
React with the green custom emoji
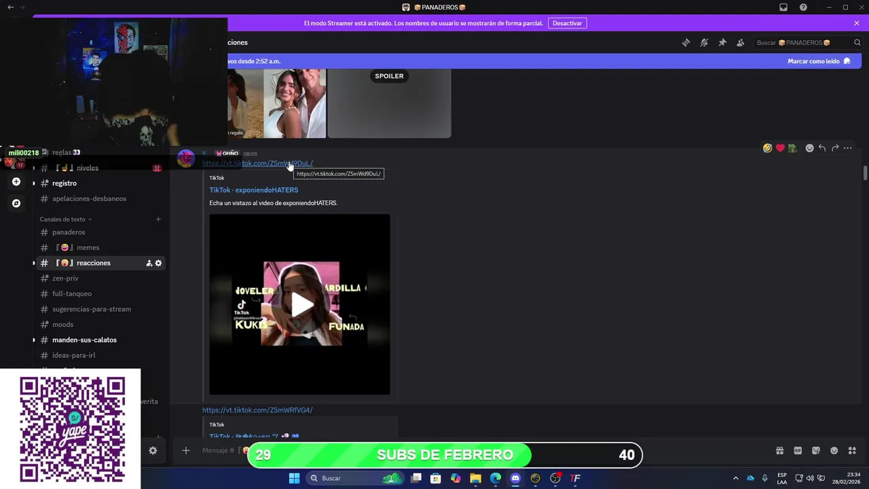click(x=792, y=148)
